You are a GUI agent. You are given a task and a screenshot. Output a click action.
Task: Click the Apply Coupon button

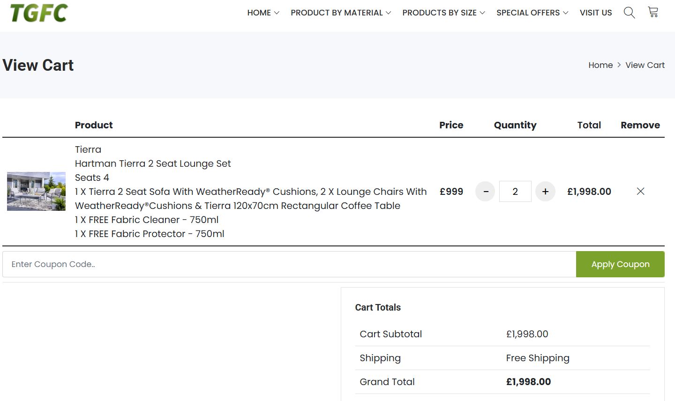point(620,264)
